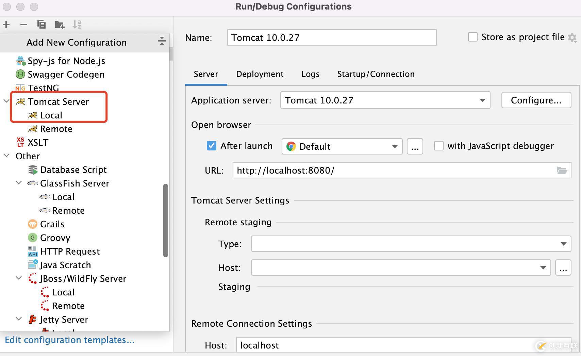Click the Spy-js for Node.js icon
The image size is (581, 356).
tap(21, 61)
